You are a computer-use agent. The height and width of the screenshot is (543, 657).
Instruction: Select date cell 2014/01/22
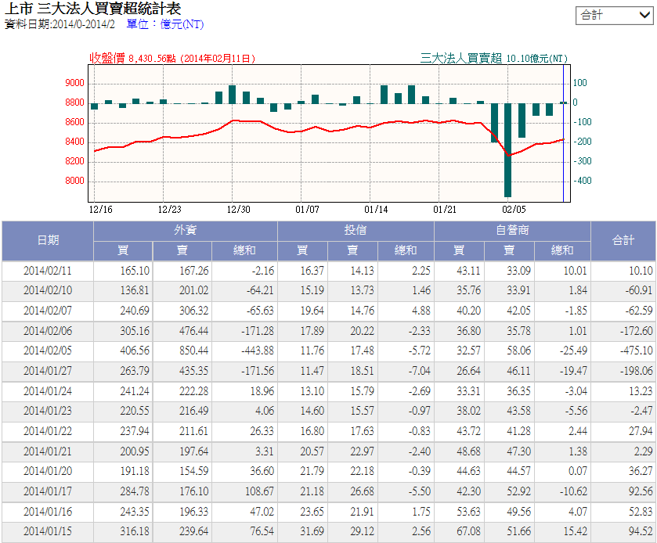[x=48, y=431]
